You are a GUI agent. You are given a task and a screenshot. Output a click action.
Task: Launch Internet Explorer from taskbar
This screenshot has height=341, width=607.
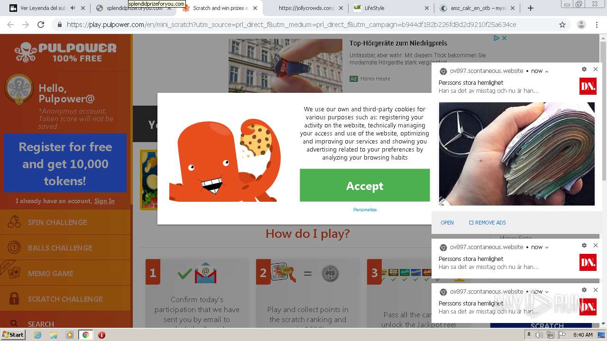click(x=38, y=335)
